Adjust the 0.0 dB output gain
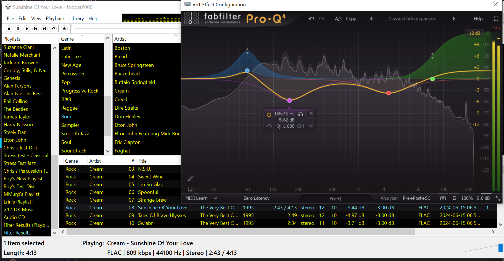This screenshot has height=261, width=504. 483,198
